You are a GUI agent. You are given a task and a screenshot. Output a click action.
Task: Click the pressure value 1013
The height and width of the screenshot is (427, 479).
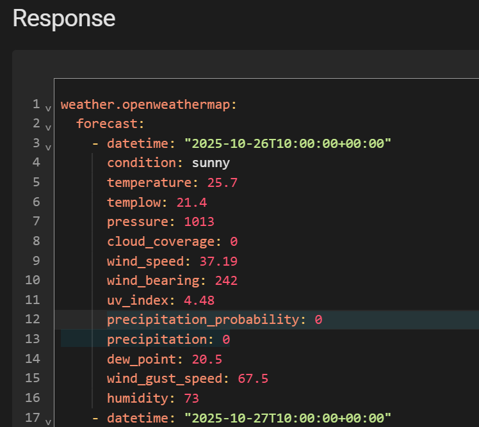(x=199, y=222)
